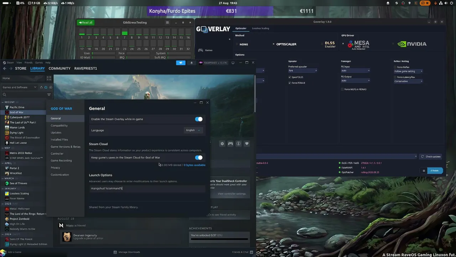The height and width of the screenshot is (257, 456).
Task: Click View controller settings link
Action: [232, 194]
